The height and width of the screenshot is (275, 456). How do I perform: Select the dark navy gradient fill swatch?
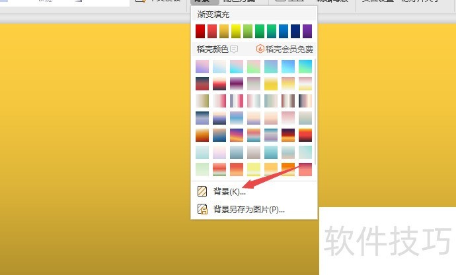295,32
